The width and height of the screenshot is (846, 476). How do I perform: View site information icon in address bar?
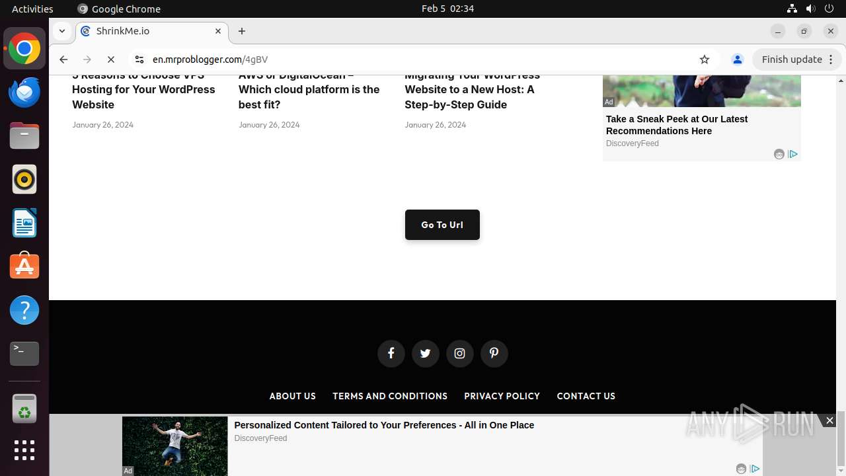pos(139,59)
